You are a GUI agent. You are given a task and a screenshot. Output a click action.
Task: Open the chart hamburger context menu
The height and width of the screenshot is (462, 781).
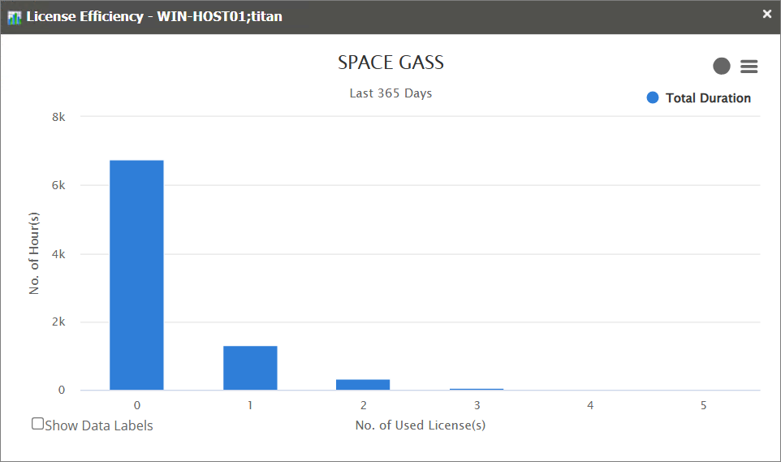pyautogui.click(x=749, y=67)
